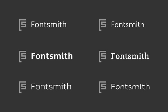The width and height of the screenshot is (168, 112).
Task: Click the bold Fontsmith wordmark
Action: coord(52,56)
